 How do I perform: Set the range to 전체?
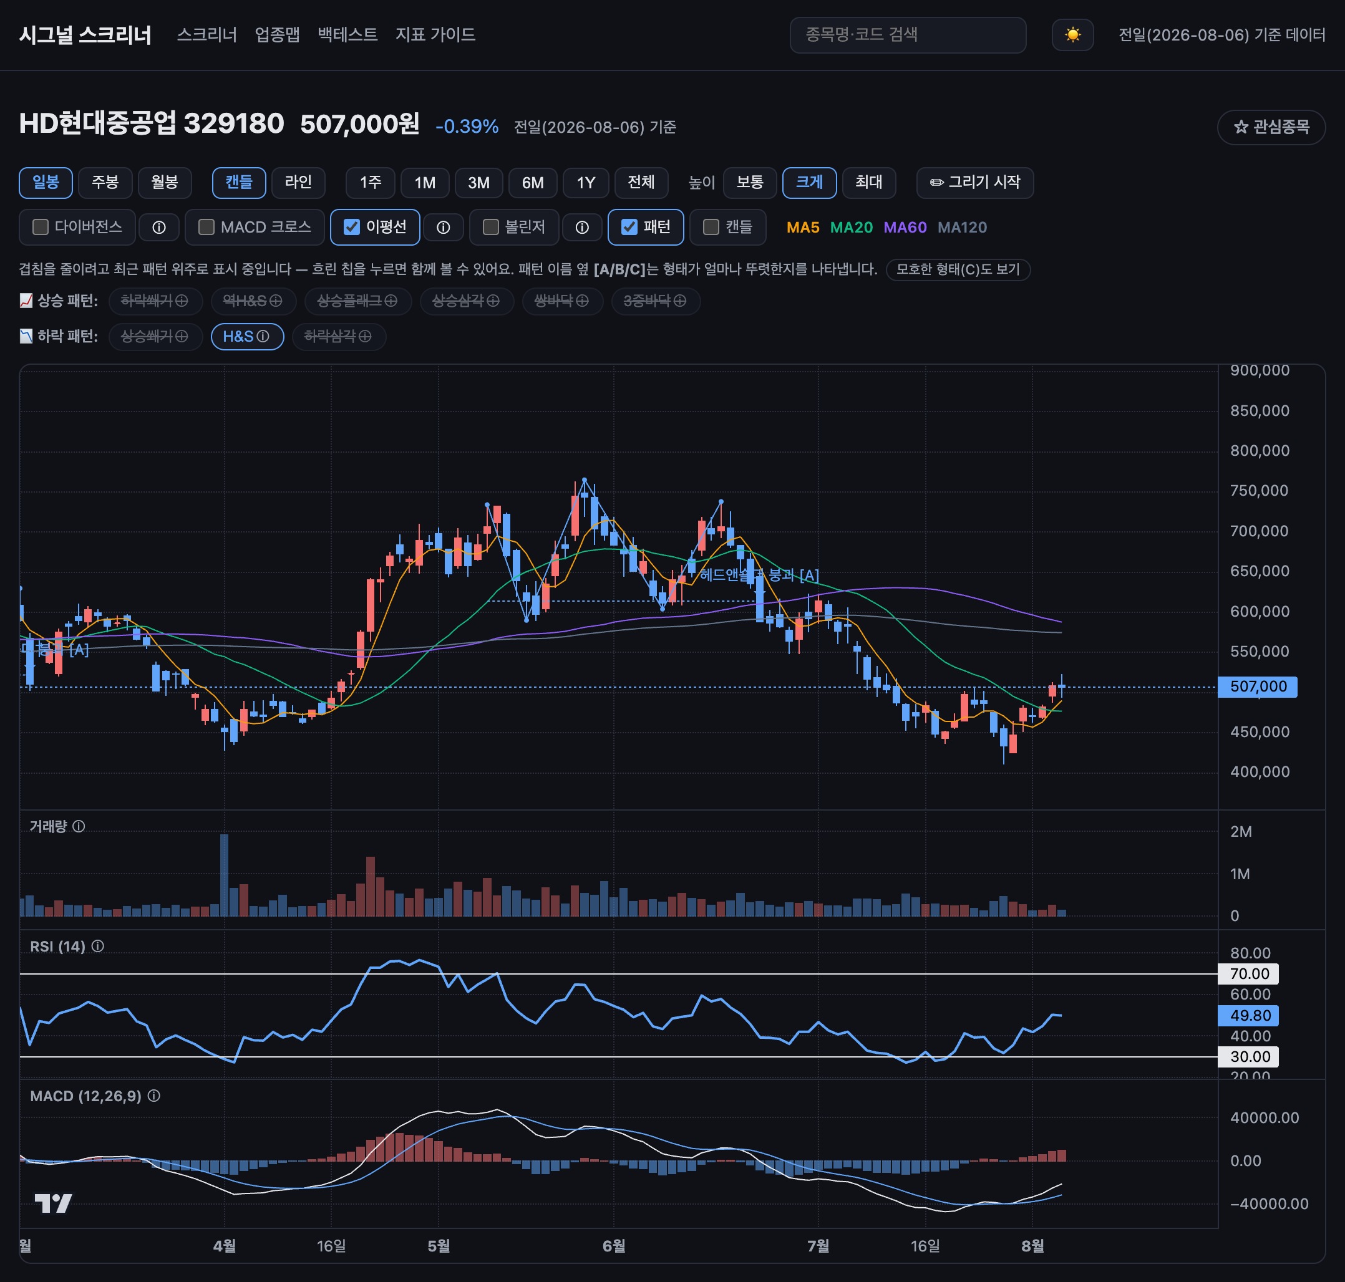pos(641,183)
